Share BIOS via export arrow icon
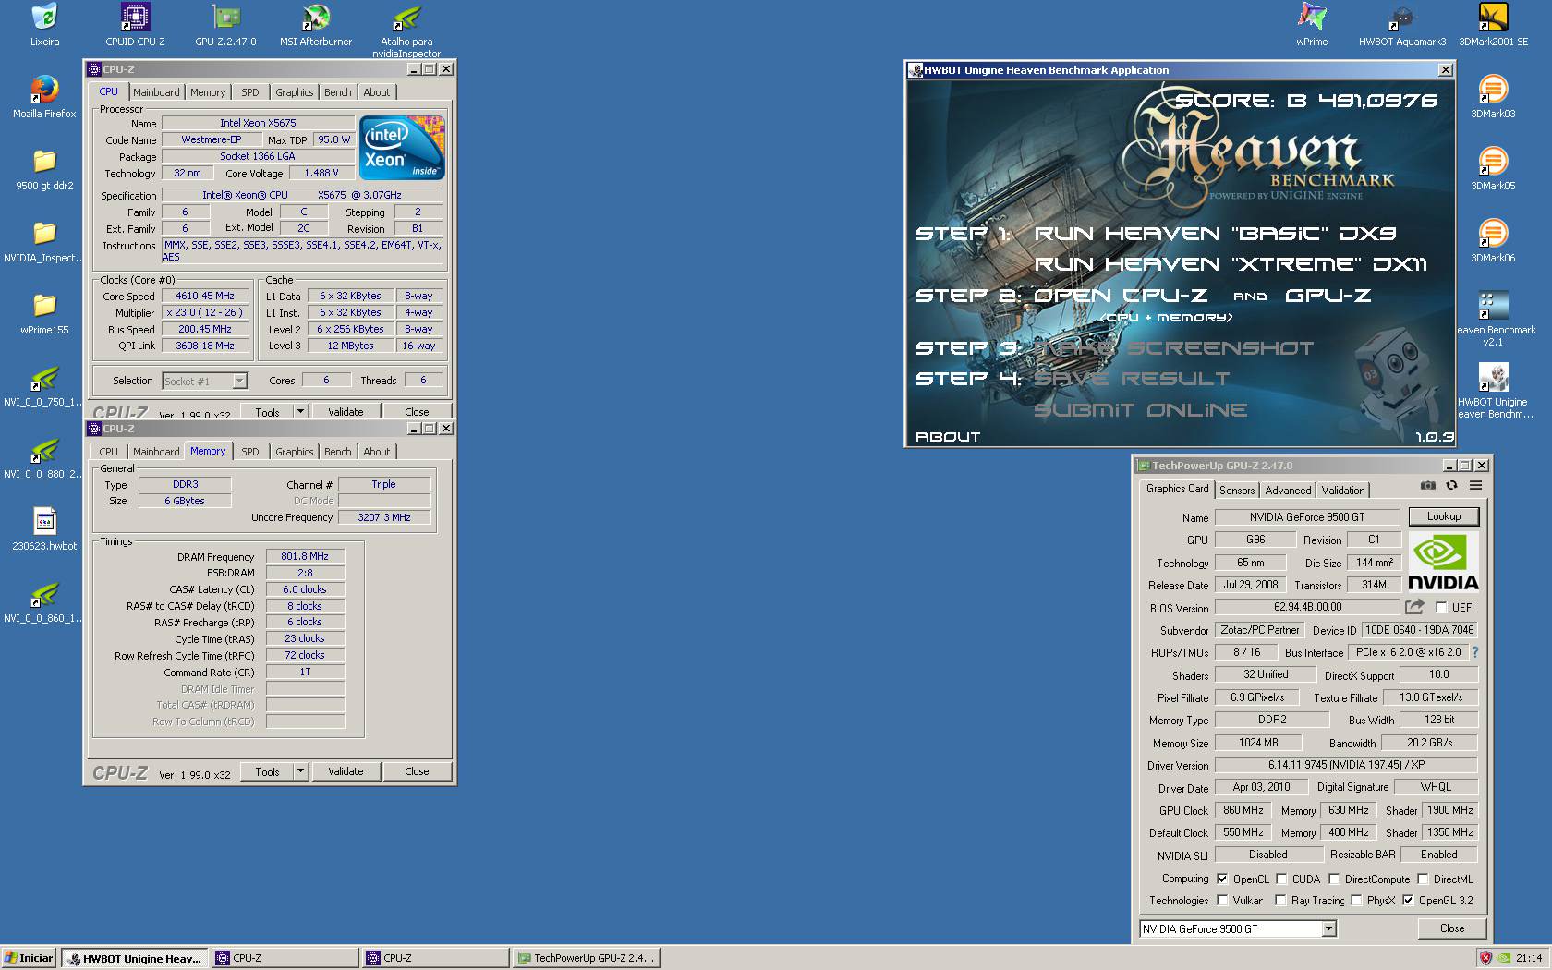The width and height of the screenshot is (1552, 970). tap(1414, 607)
